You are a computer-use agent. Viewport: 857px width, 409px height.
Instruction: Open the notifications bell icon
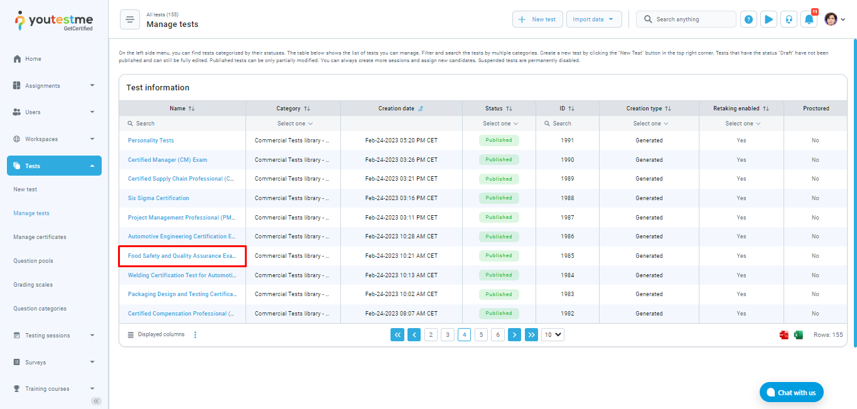click(x=809, y=19)
